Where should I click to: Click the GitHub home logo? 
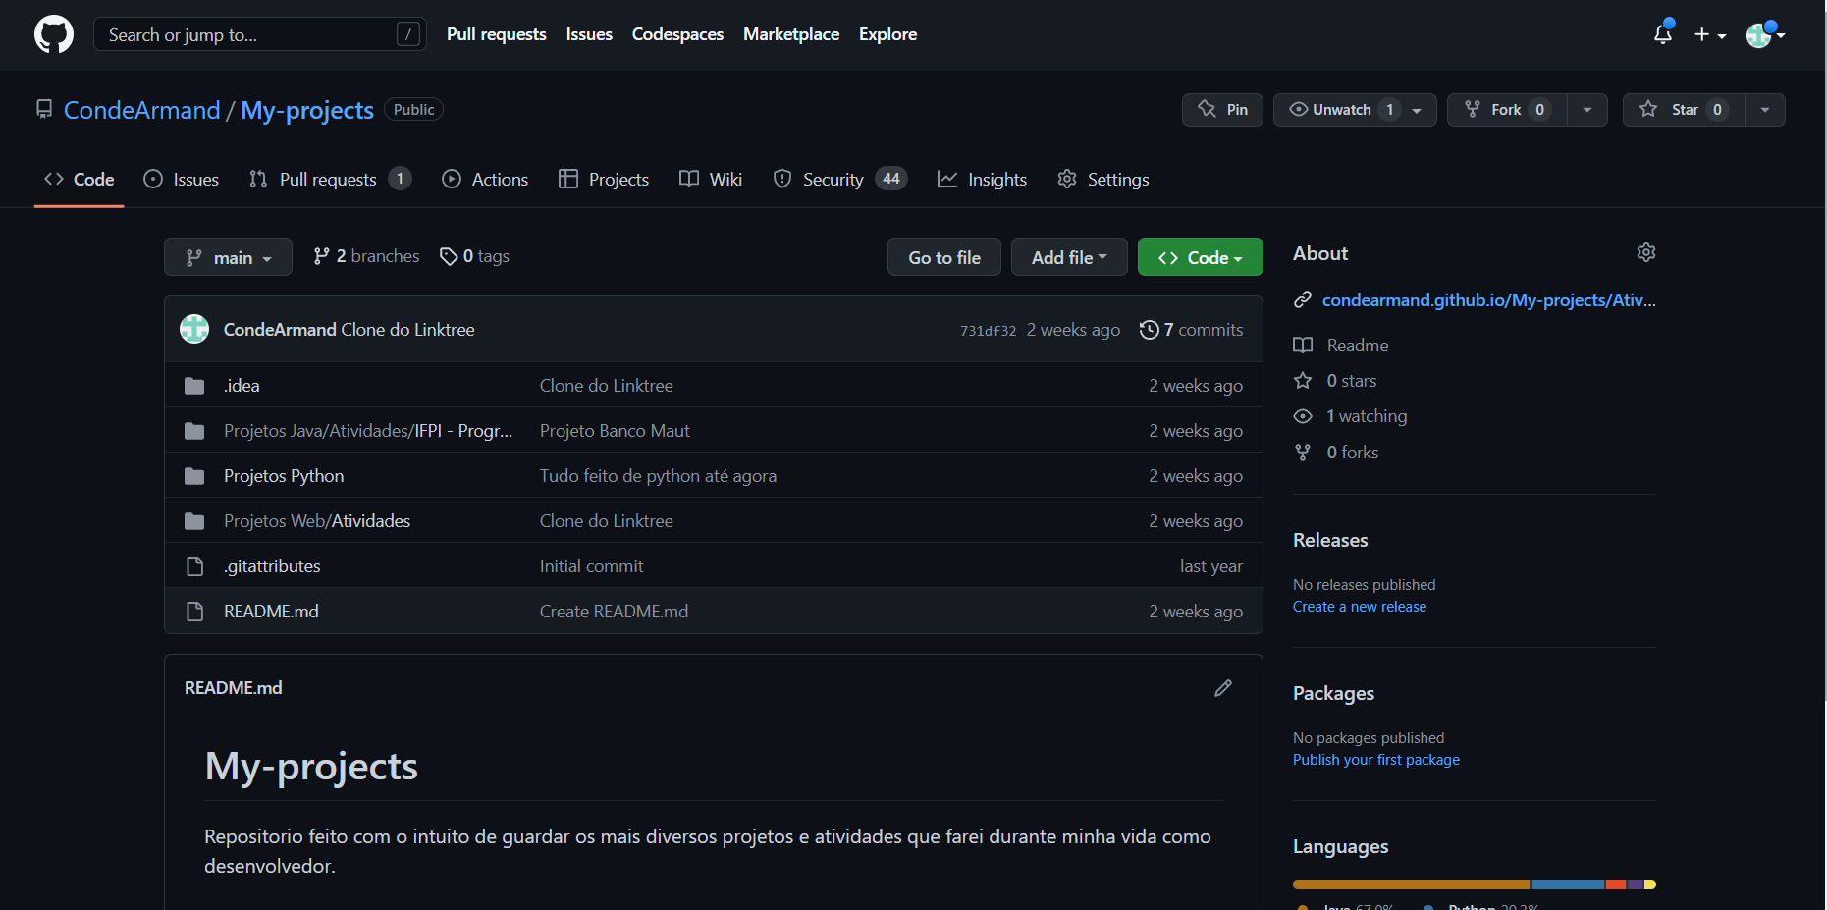53,34
